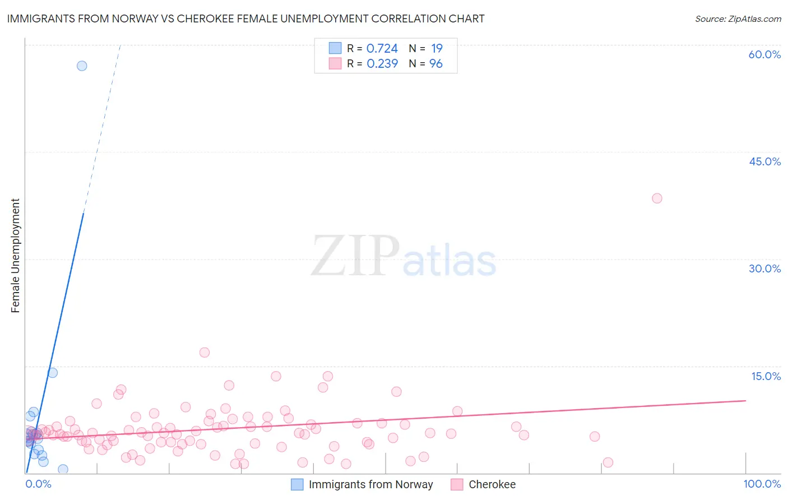This screenshot has width=788, height=500.
Task: Click the 30.0% y-axis label
Action: click(764, 268)
